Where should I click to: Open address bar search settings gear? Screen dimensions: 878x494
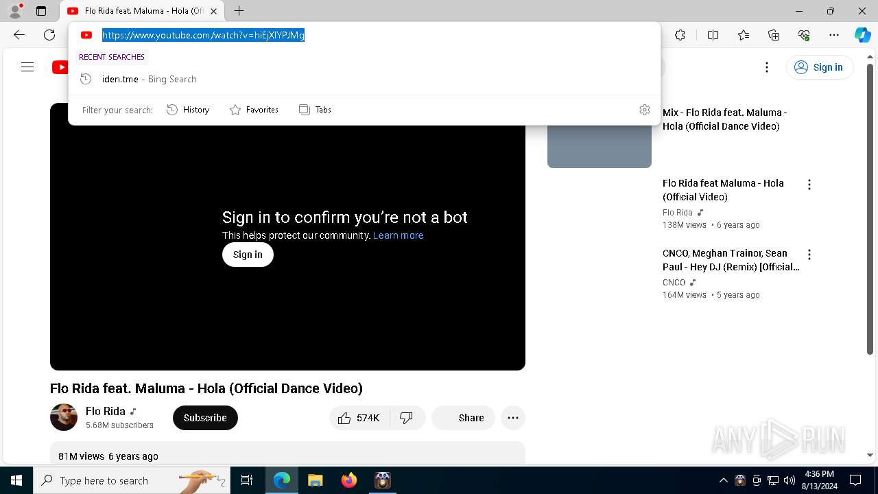[645, 110]
